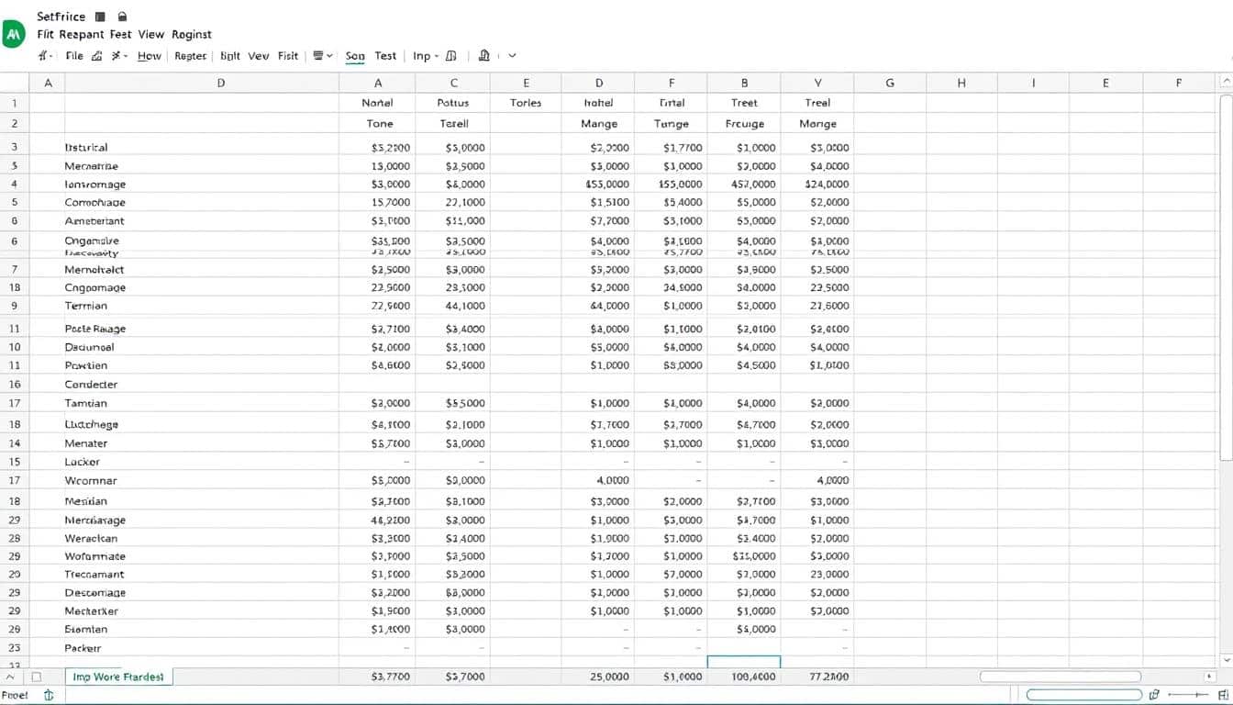The image size is (1233, 705).
Task: Click the Son toolbar button
Action: click(x=355, y=56)
